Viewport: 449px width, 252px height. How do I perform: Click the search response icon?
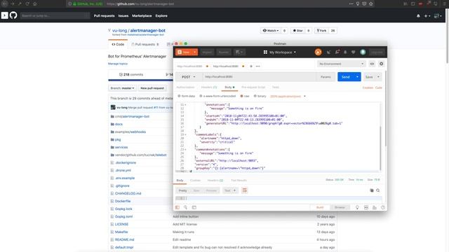point(378,190)
